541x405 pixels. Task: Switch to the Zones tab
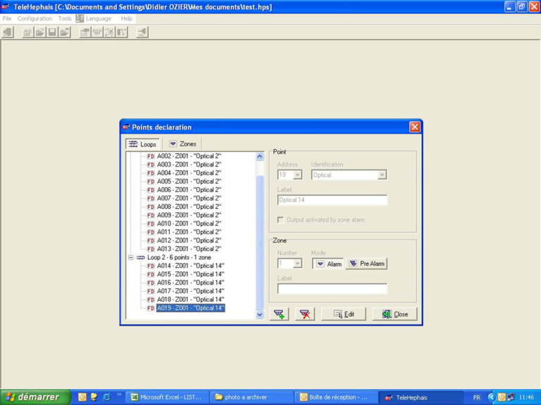[x=182, y=143]
